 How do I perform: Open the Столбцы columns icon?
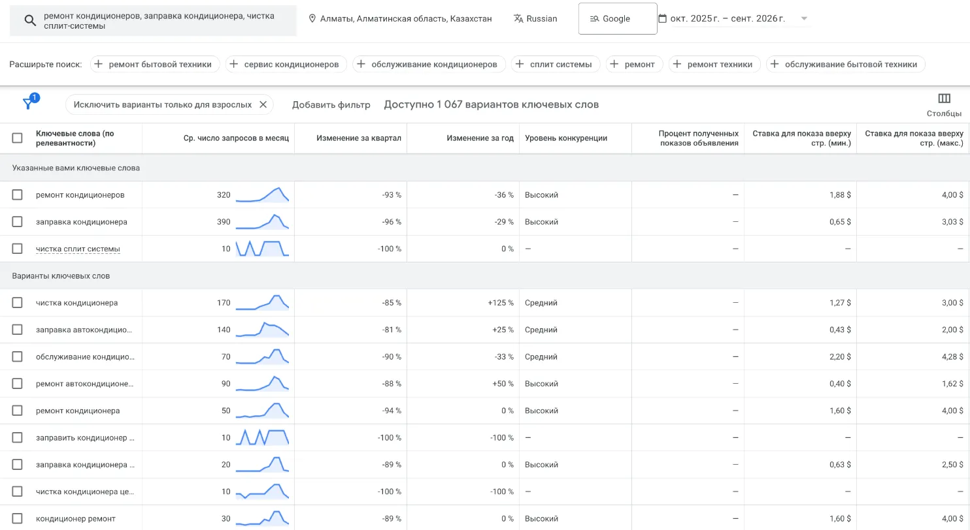pos(944,99)
